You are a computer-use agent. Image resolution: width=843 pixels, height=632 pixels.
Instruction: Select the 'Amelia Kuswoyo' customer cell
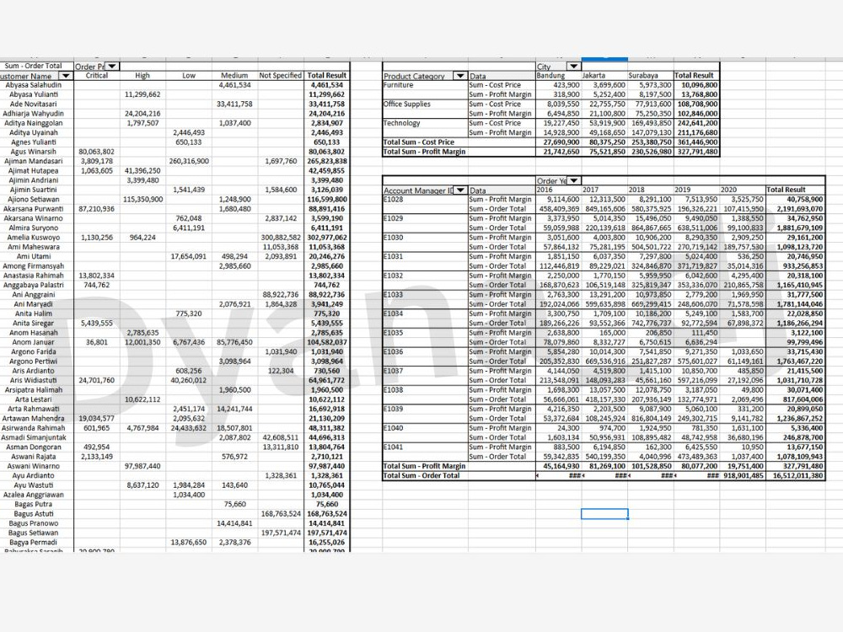pyautogui.click(x=34, y=238)
